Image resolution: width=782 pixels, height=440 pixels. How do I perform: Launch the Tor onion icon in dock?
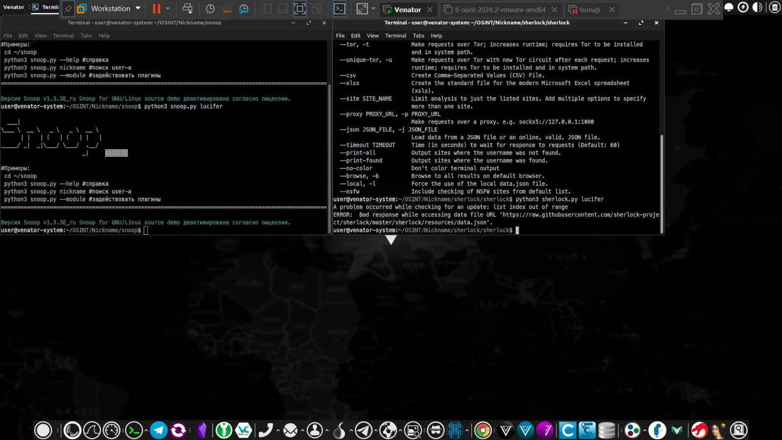(339, 430)
